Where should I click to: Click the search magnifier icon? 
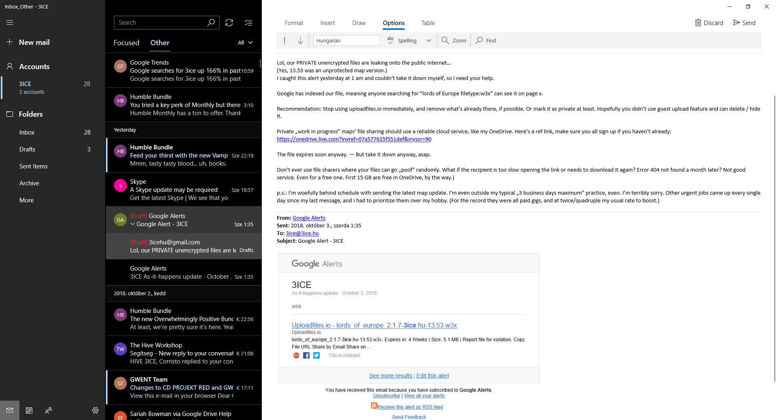click(x=211, y=23)
